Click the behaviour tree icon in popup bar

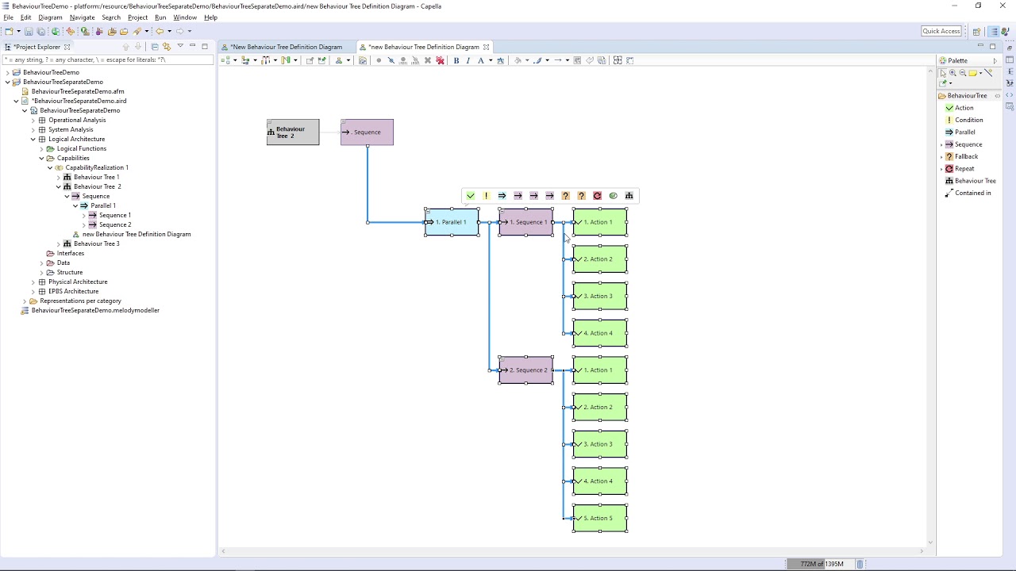point(629,196)
